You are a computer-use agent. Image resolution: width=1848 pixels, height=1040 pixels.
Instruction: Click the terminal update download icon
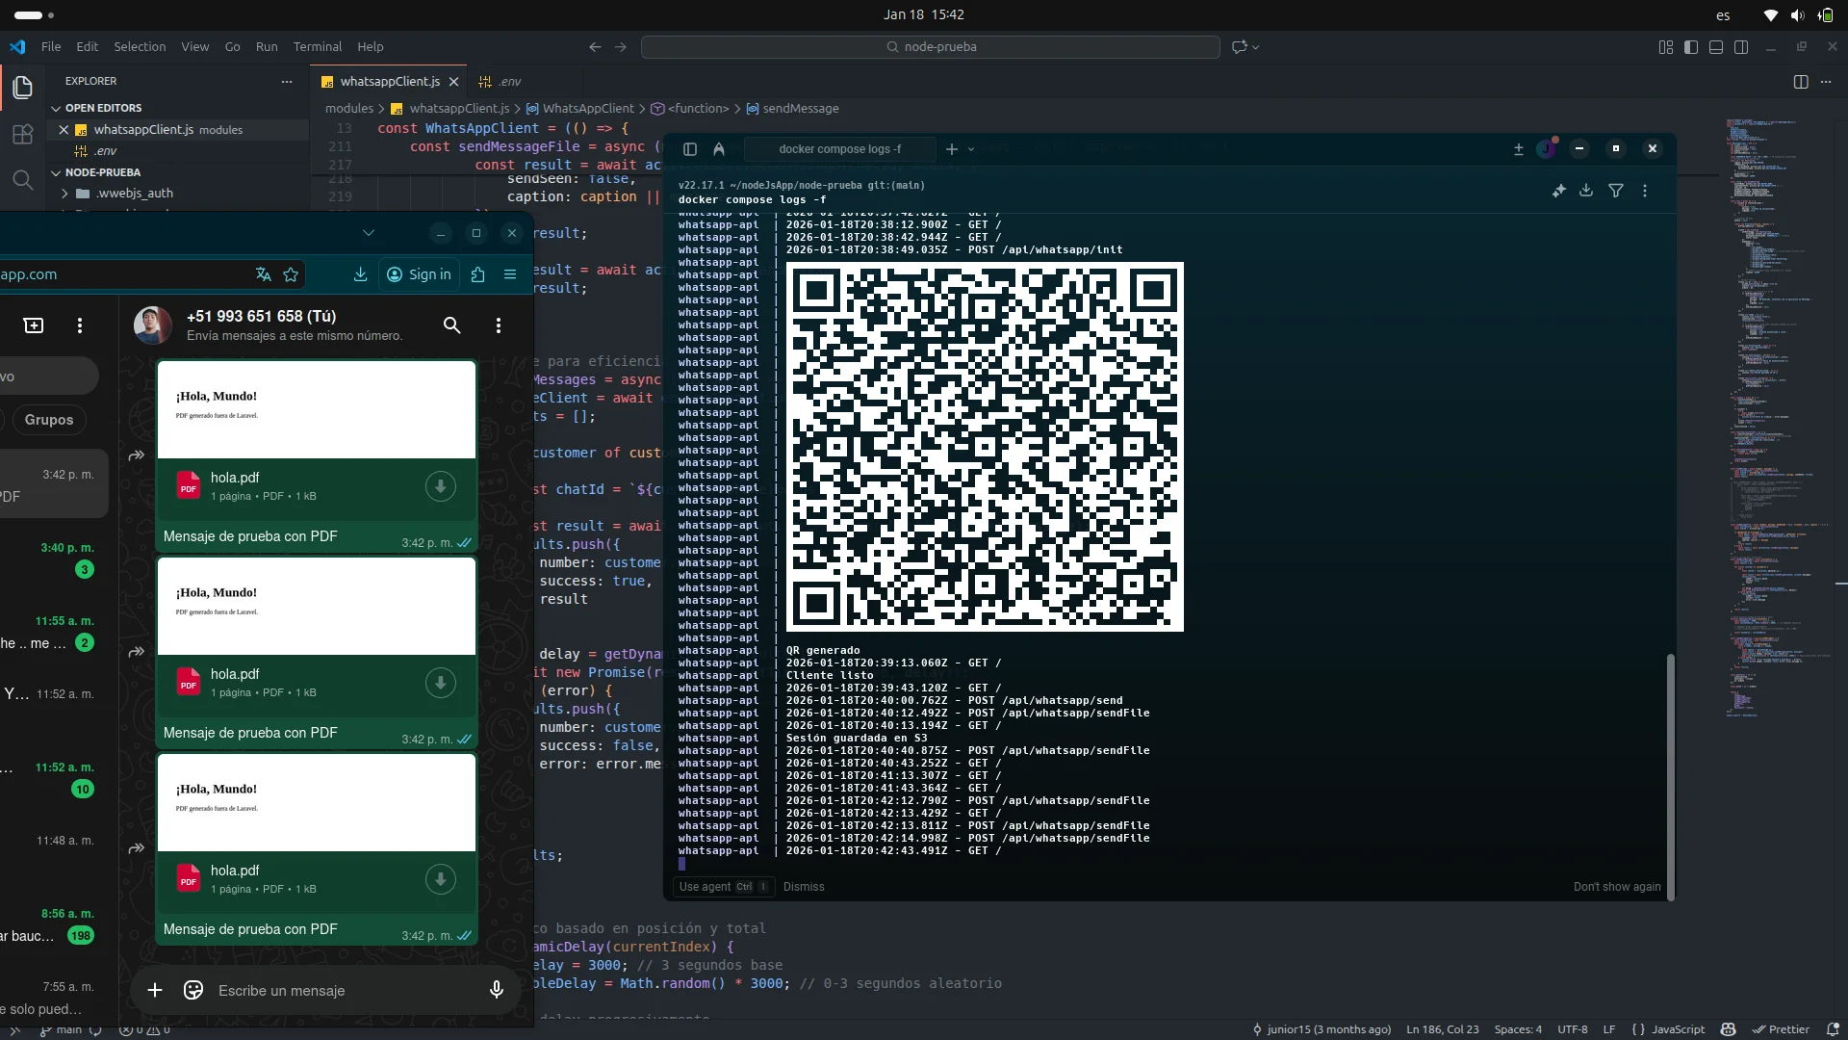[x=1519, y=149]
